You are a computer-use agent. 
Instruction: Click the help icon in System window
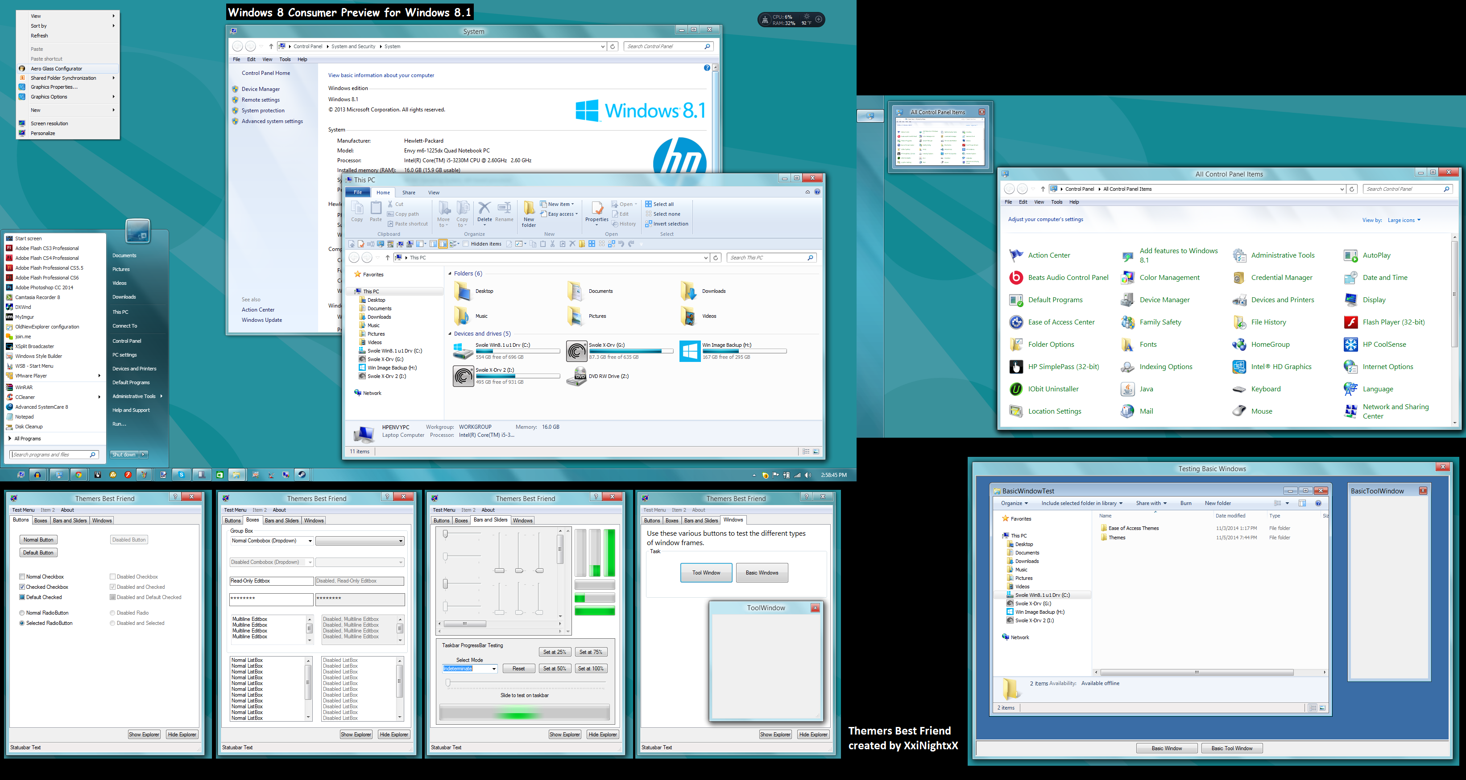(x=707, y=68)
